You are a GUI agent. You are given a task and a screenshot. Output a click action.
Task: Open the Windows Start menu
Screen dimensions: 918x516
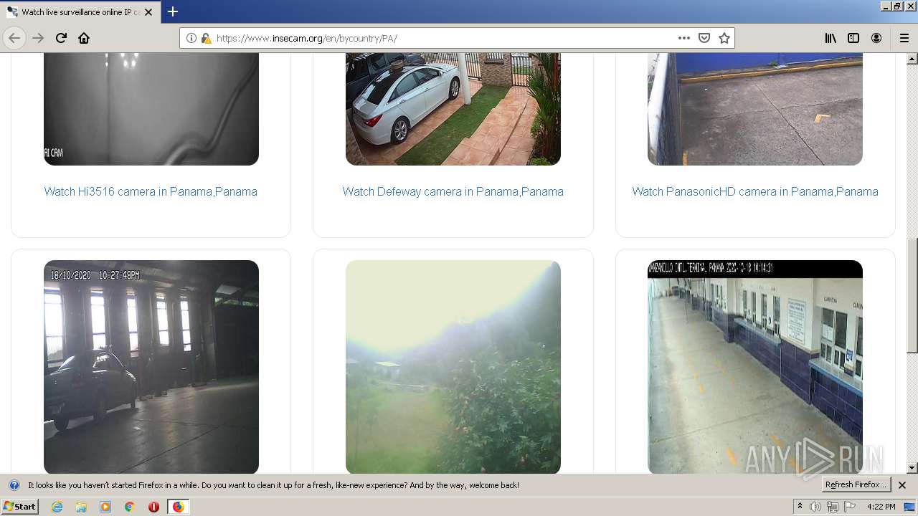(19, 507)
